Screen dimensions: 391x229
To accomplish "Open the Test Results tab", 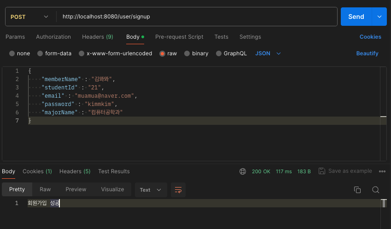I will [x=114, y=171].
